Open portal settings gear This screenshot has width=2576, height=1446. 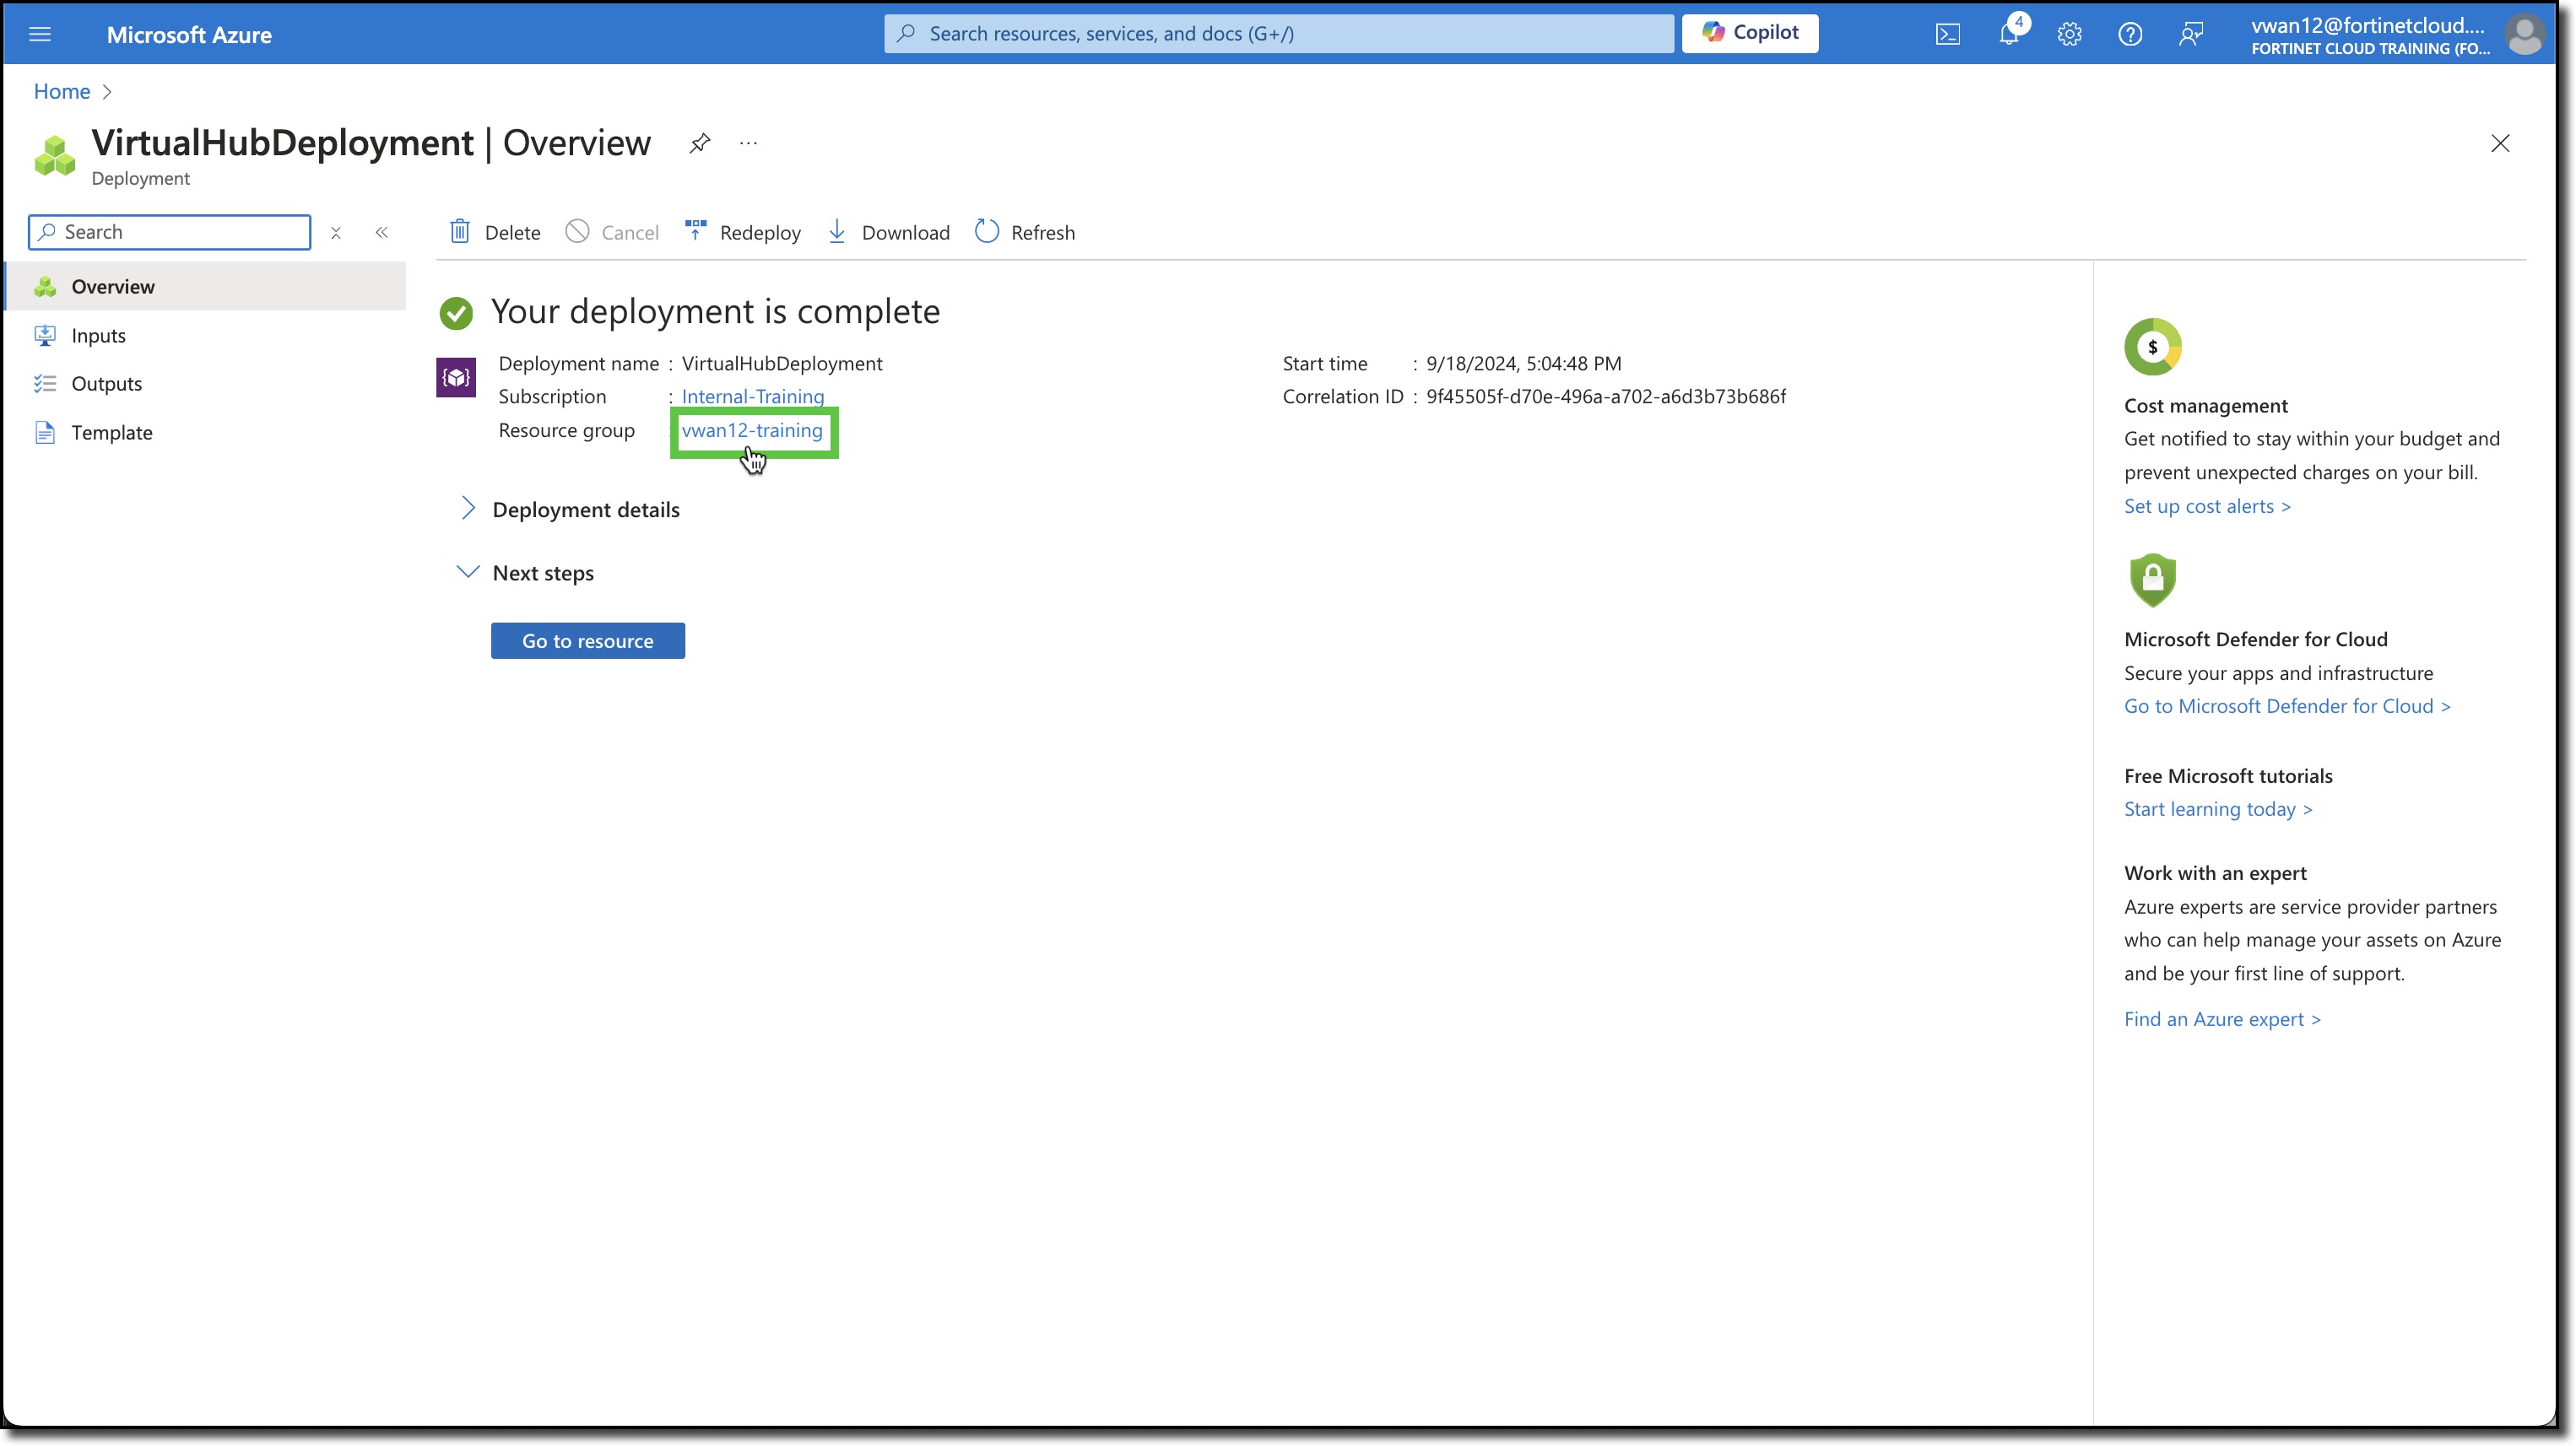click(x=2069, y=34)
